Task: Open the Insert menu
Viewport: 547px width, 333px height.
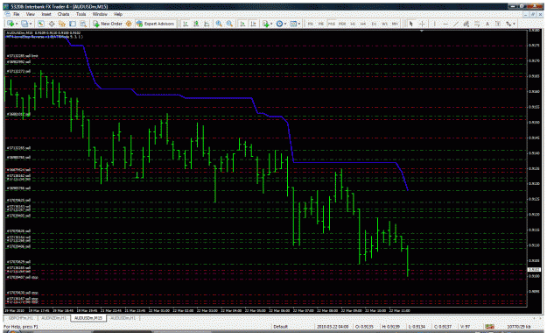Action: pyautogui.click(x=46, y=14)
